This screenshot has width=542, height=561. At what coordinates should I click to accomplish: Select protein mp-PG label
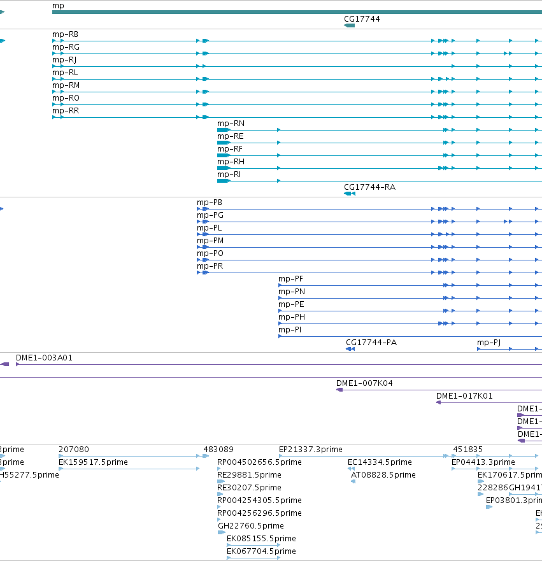210,215
